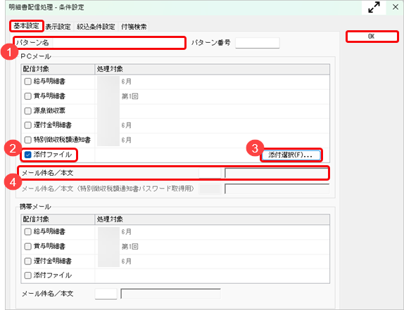The width and height of the screenshot is (404, 310).
Task: Switch to the 表示設定 tab
Action: point(58,27)
